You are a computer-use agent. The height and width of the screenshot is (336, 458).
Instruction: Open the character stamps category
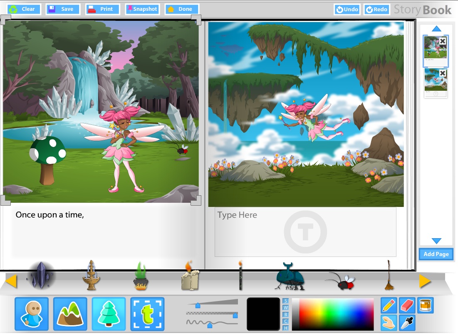pos(31,314)
